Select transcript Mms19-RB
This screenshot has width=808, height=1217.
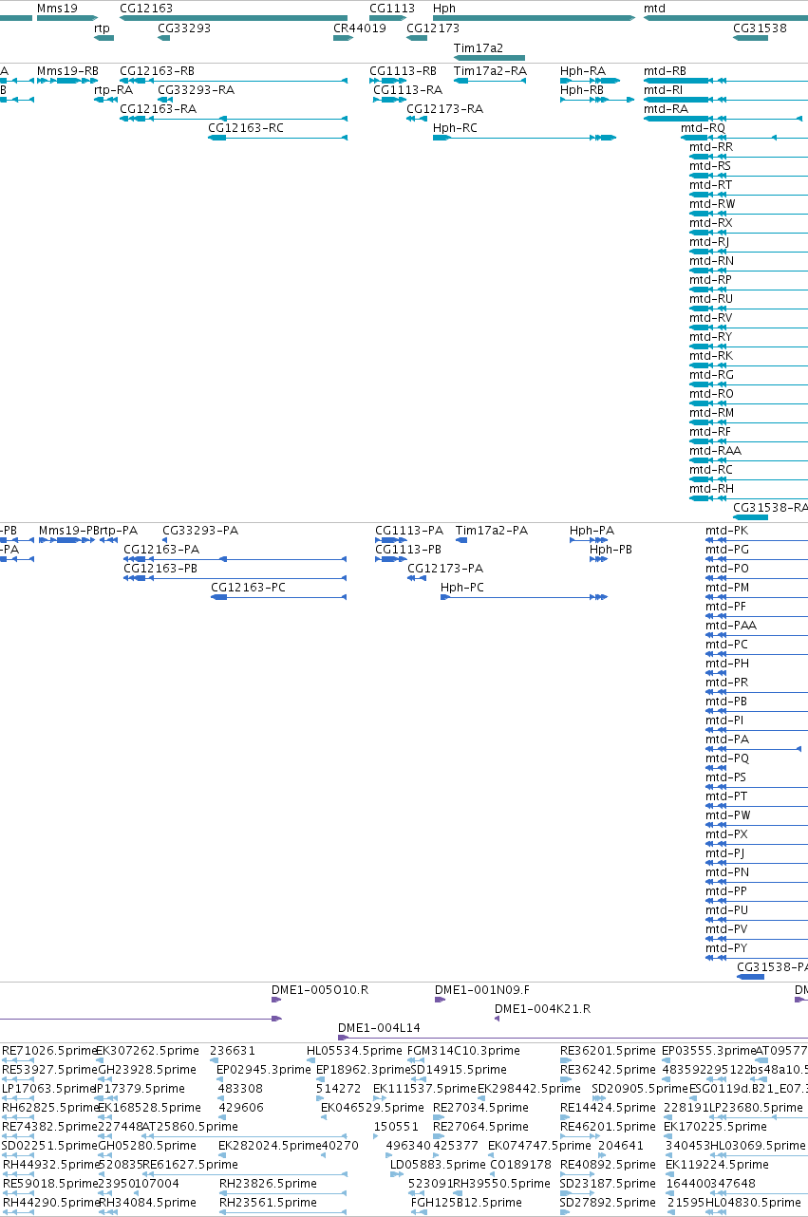pos(67,71)
